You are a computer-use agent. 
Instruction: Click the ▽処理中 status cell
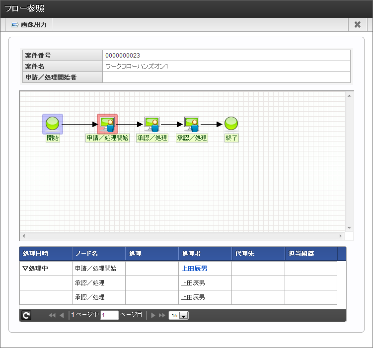point(46,269)
